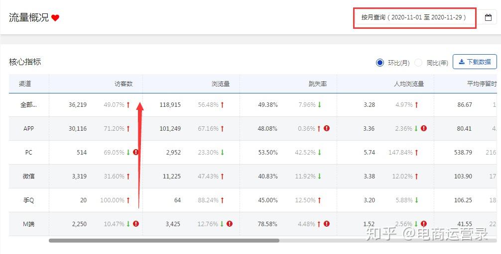Click the change value 147.84%
This screenshot has width=501, height=254.
tap(401, 153)
